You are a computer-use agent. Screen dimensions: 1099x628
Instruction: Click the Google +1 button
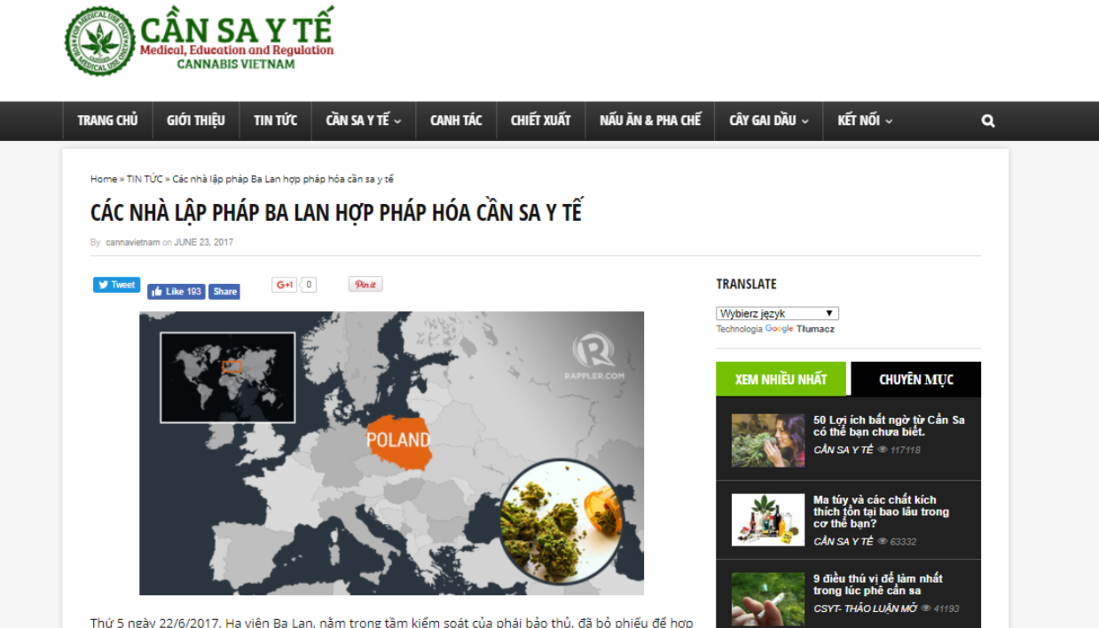coord(285,285)
